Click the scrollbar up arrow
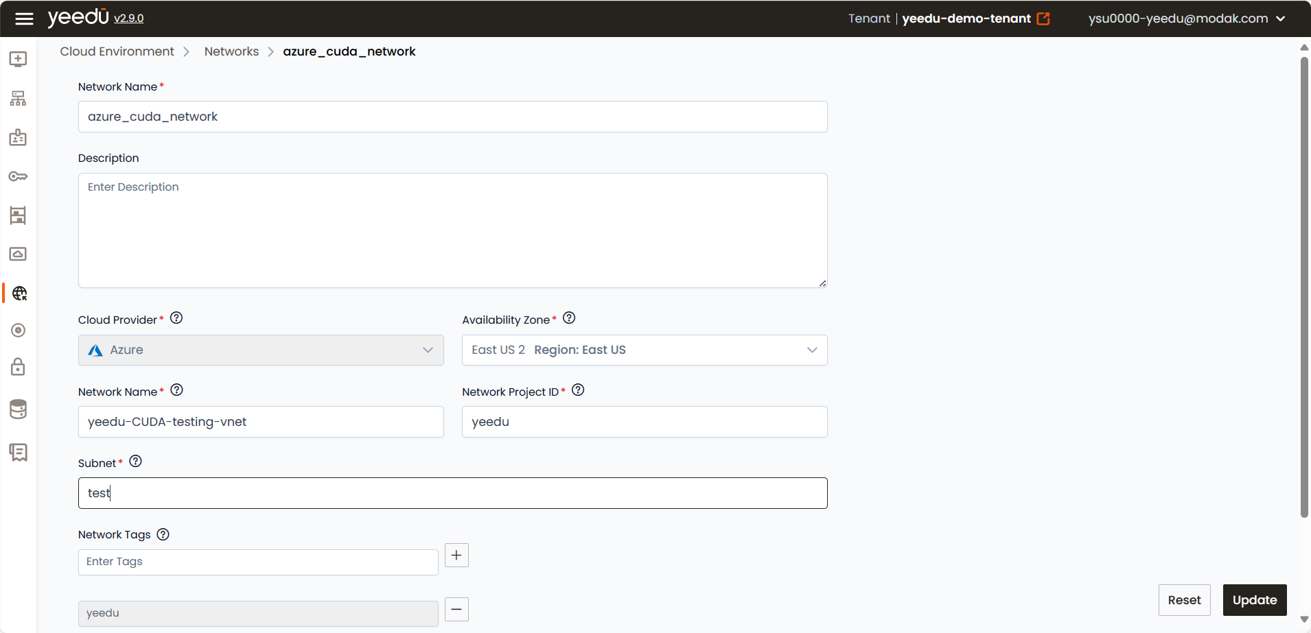The width and height of the screenshot is (1311, 633). [x=1304, y=47]
